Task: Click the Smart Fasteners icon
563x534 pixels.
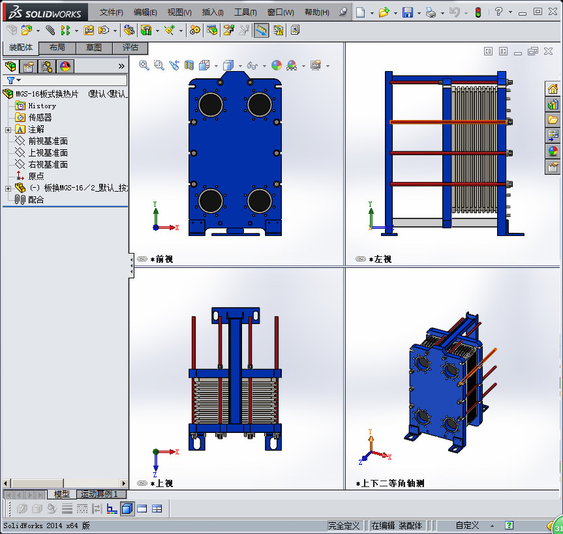Action: 89,30
